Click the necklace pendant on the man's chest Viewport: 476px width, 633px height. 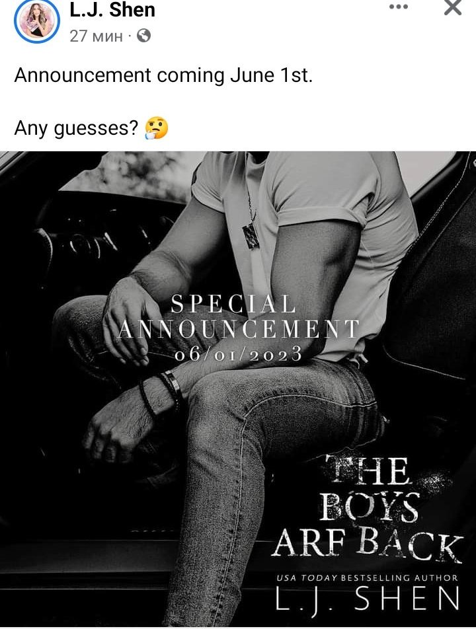(251, 236)
